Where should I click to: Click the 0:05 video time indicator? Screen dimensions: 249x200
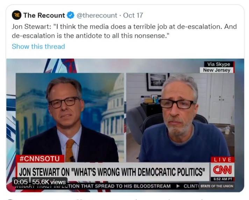point(21,182)
